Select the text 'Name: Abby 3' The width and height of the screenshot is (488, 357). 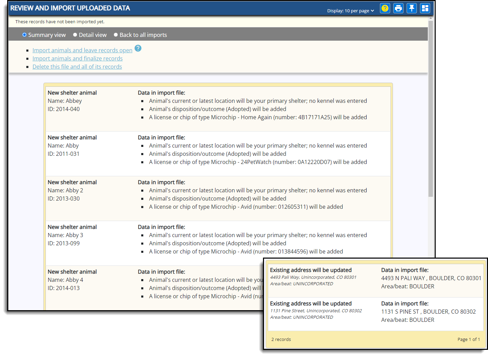[65, 235]
